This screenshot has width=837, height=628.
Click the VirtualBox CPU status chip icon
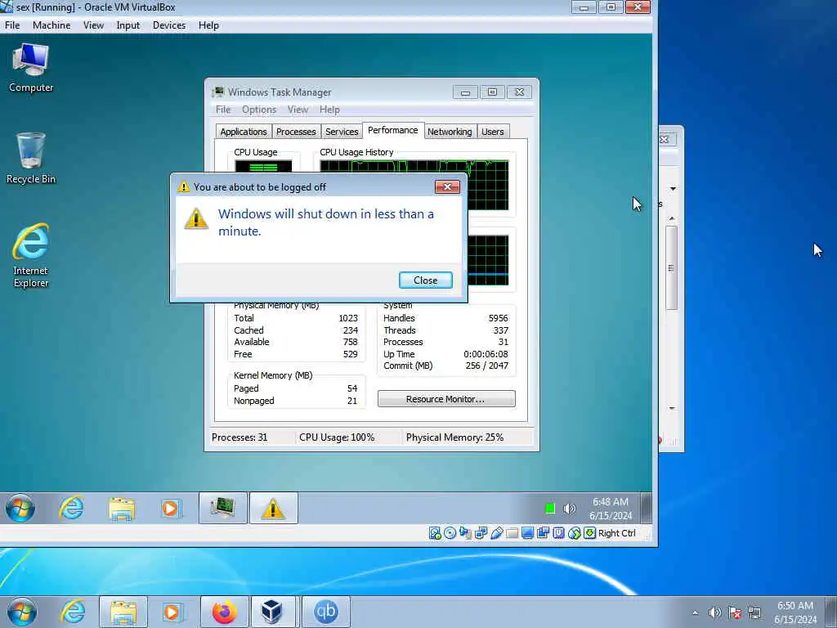point(559,533)
